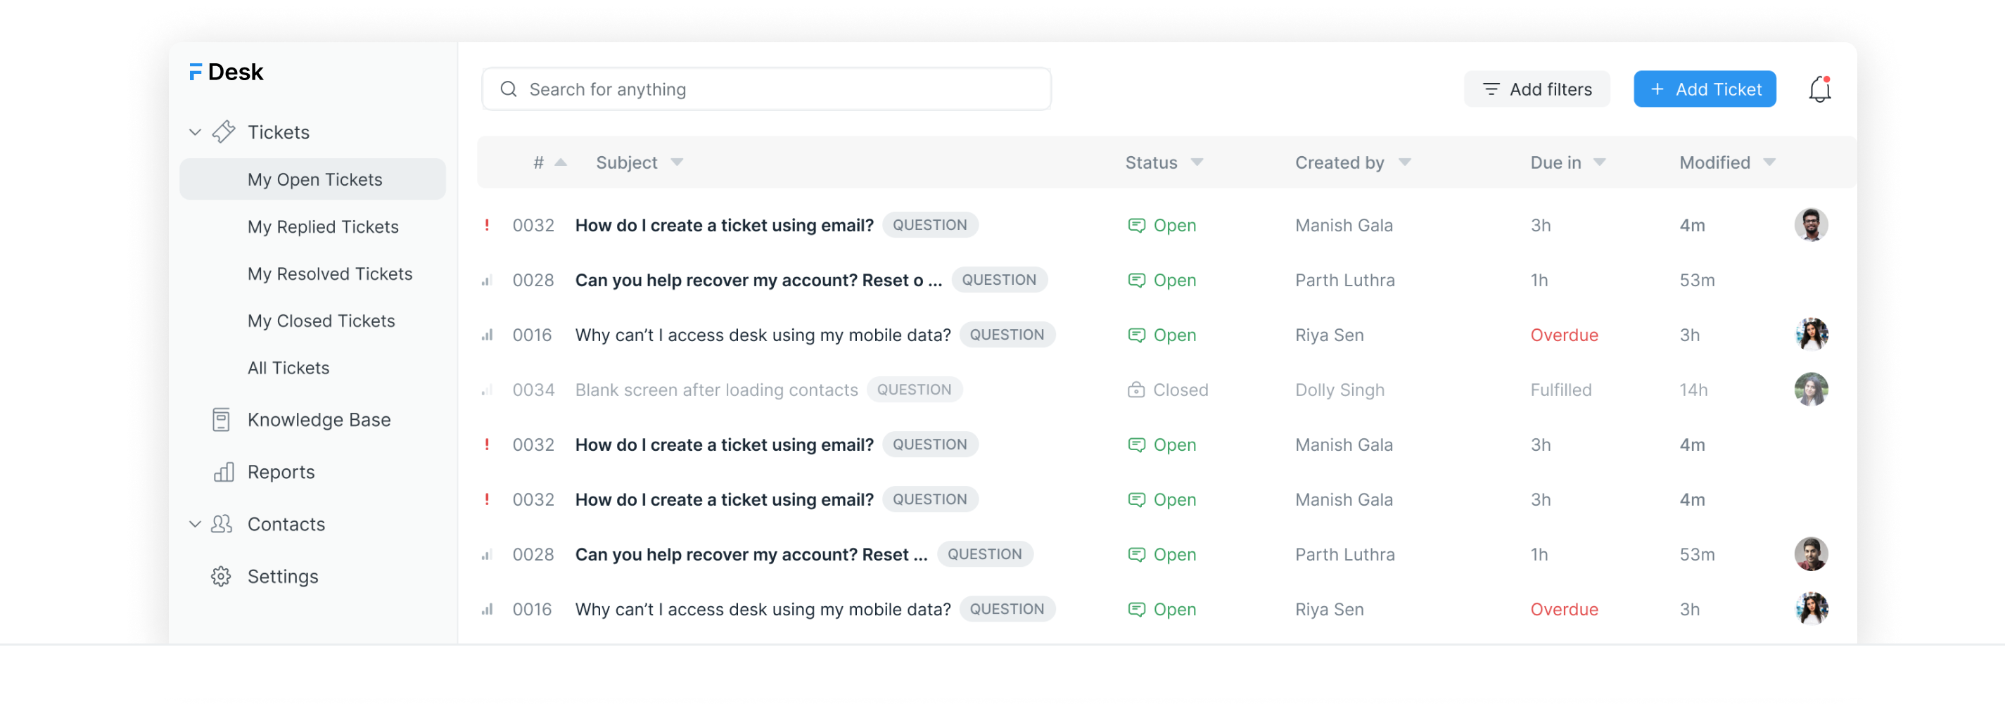Click the Desk logo icon
This screenshot has height=711, width=2005.
196,72
